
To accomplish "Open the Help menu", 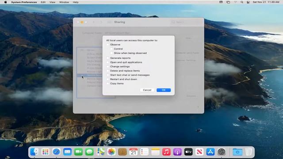I will tap(76, 2).
